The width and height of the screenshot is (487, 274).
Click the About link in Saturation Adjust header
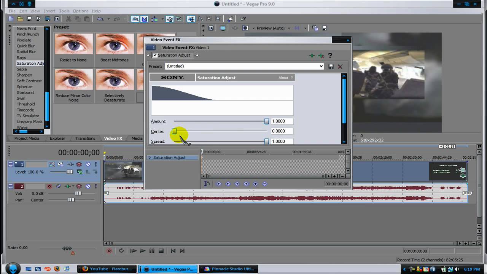pyautogui.click(x=283, y=78)
